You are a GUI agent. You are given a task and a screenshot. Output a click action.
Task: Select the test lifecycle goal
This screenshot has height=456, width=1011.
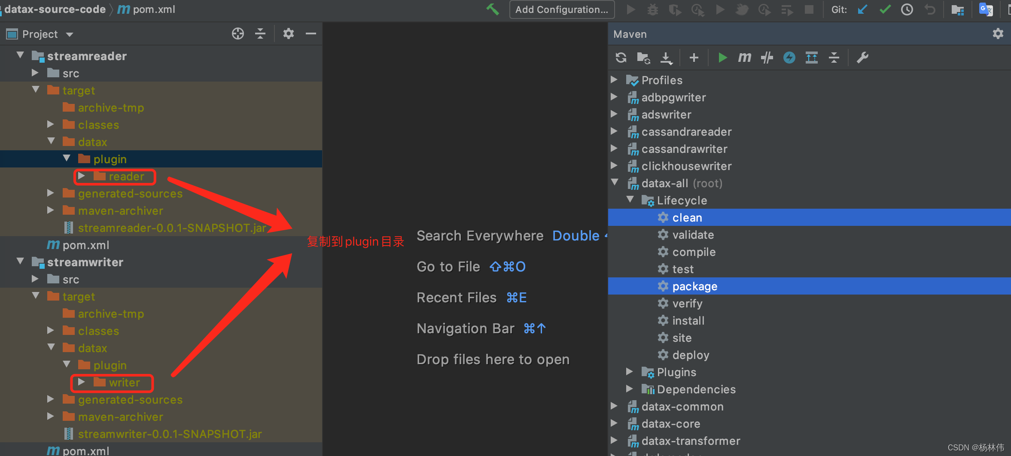click(809, 269)
